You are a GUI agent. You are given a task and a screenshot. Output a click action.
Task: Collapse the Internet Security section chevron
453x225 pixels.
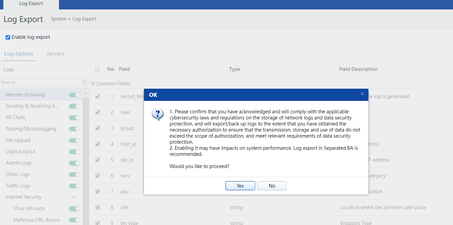74,197
